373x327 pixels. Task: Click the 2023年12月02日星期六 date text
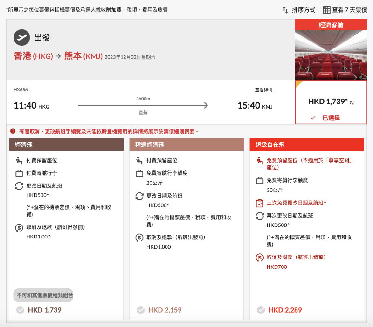[130, 57]
